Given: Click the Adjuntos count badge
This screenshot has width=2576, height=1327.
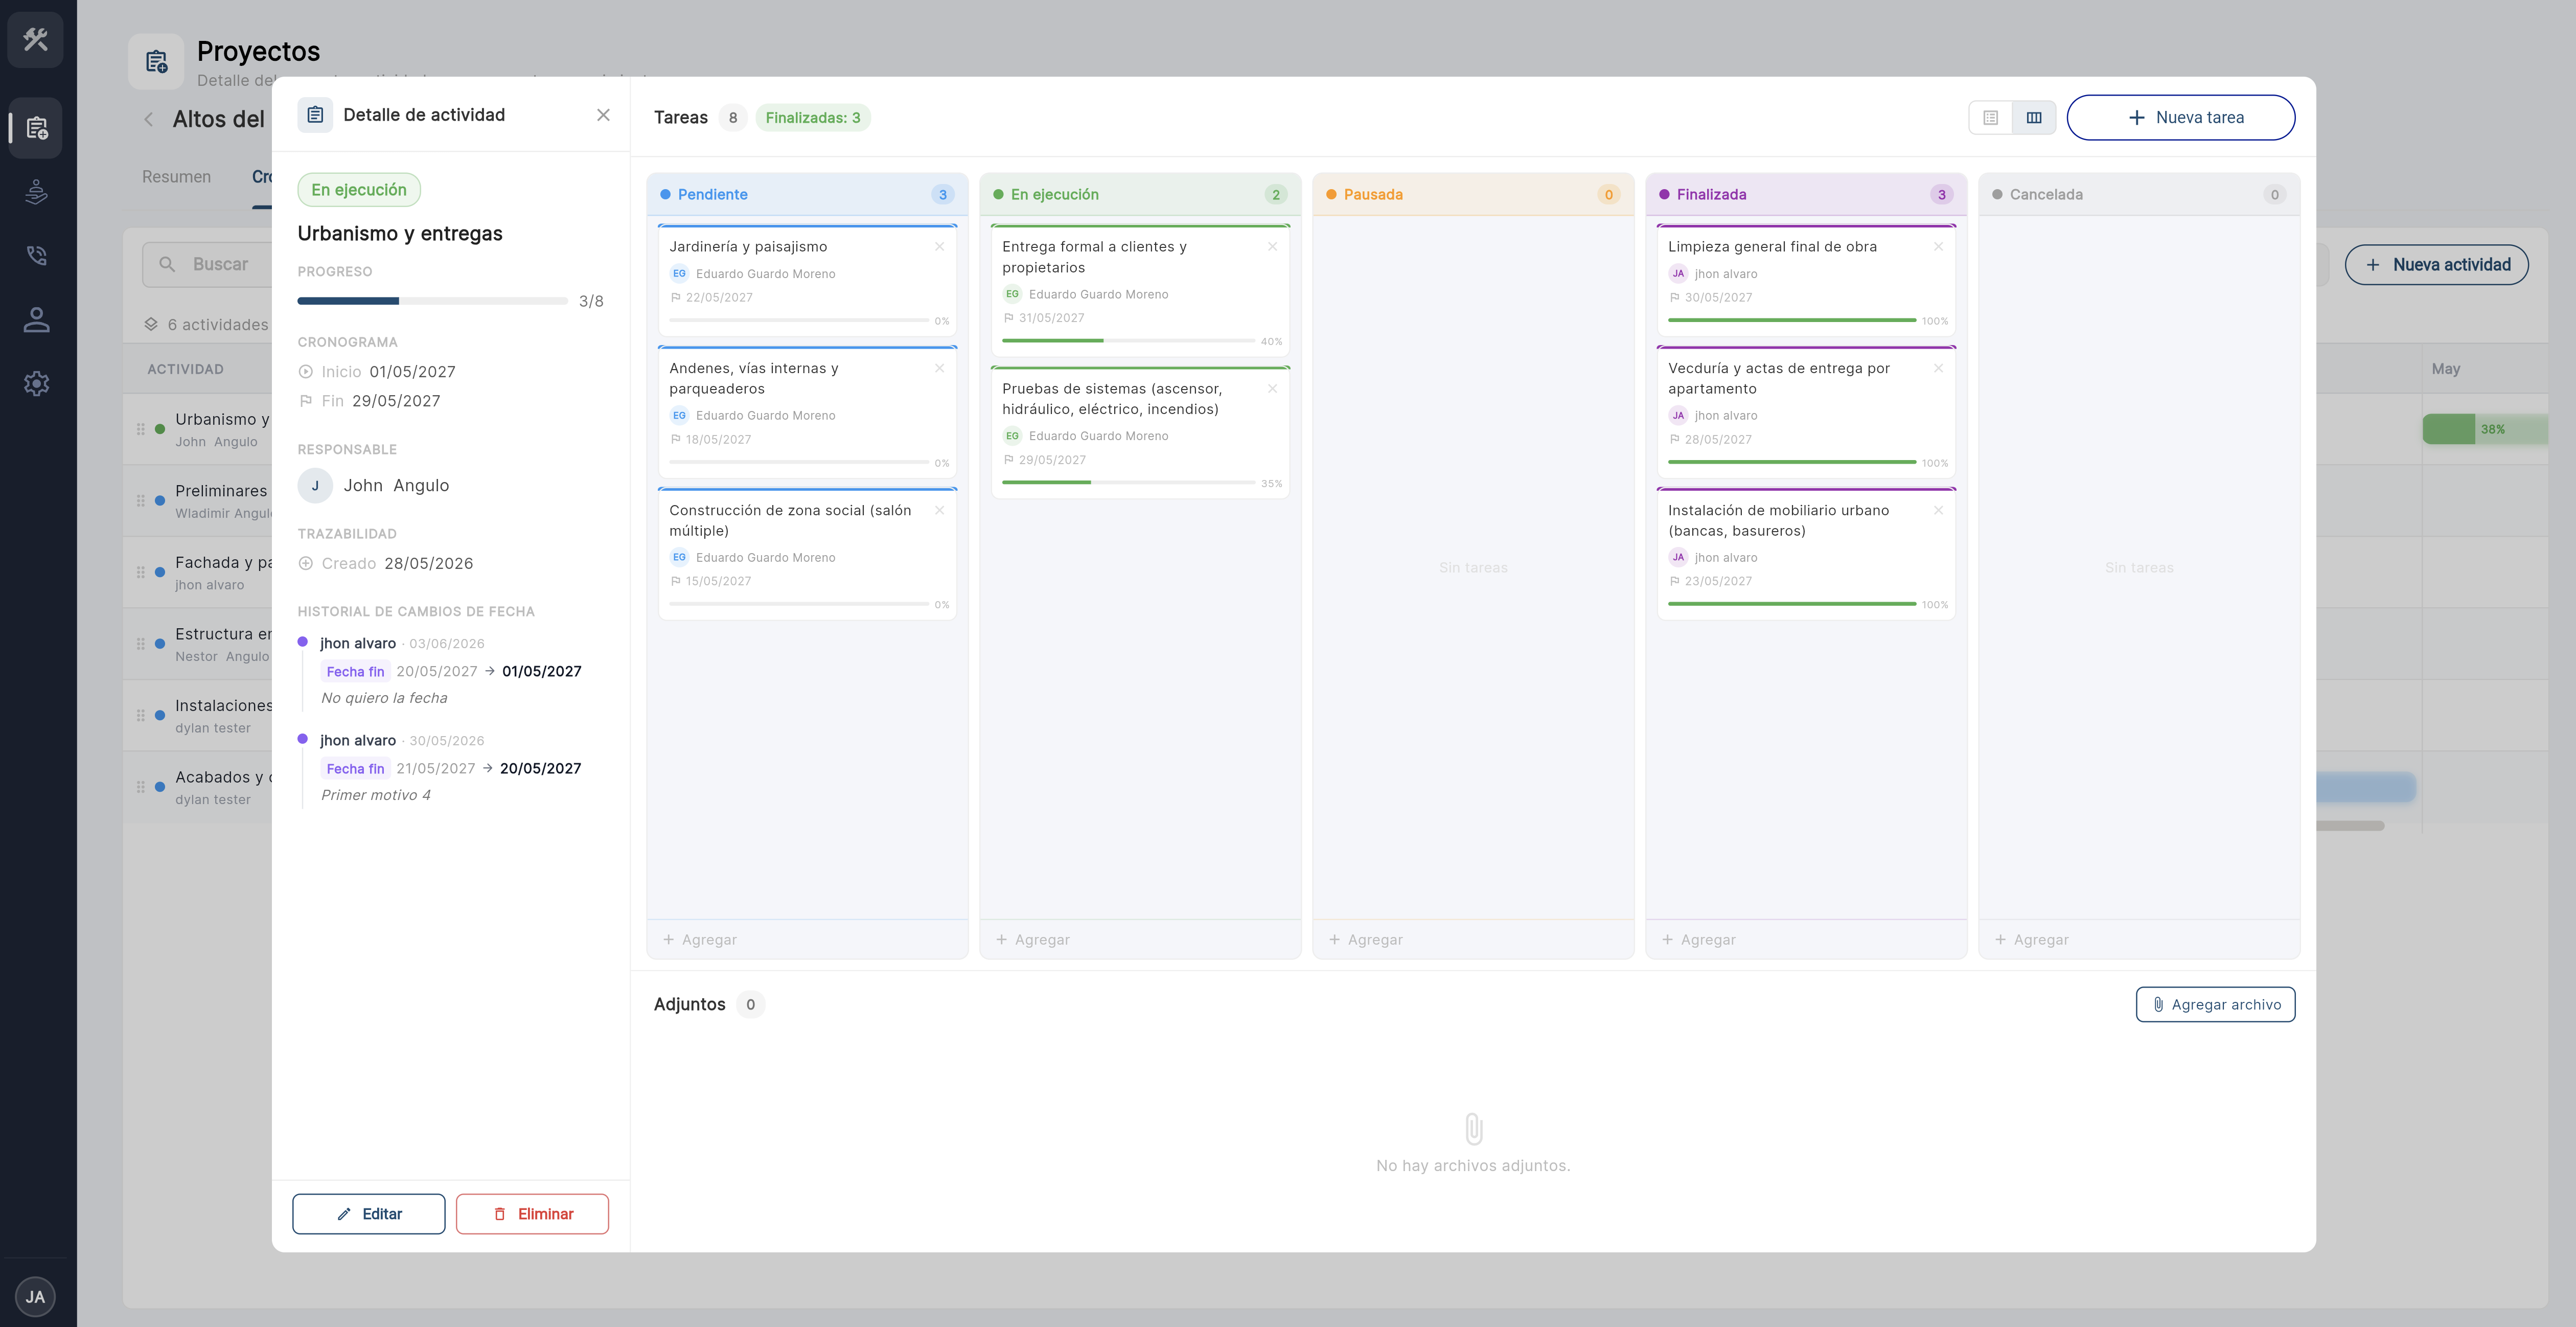Looking at the screenshot, I should tap(750, 1005).
